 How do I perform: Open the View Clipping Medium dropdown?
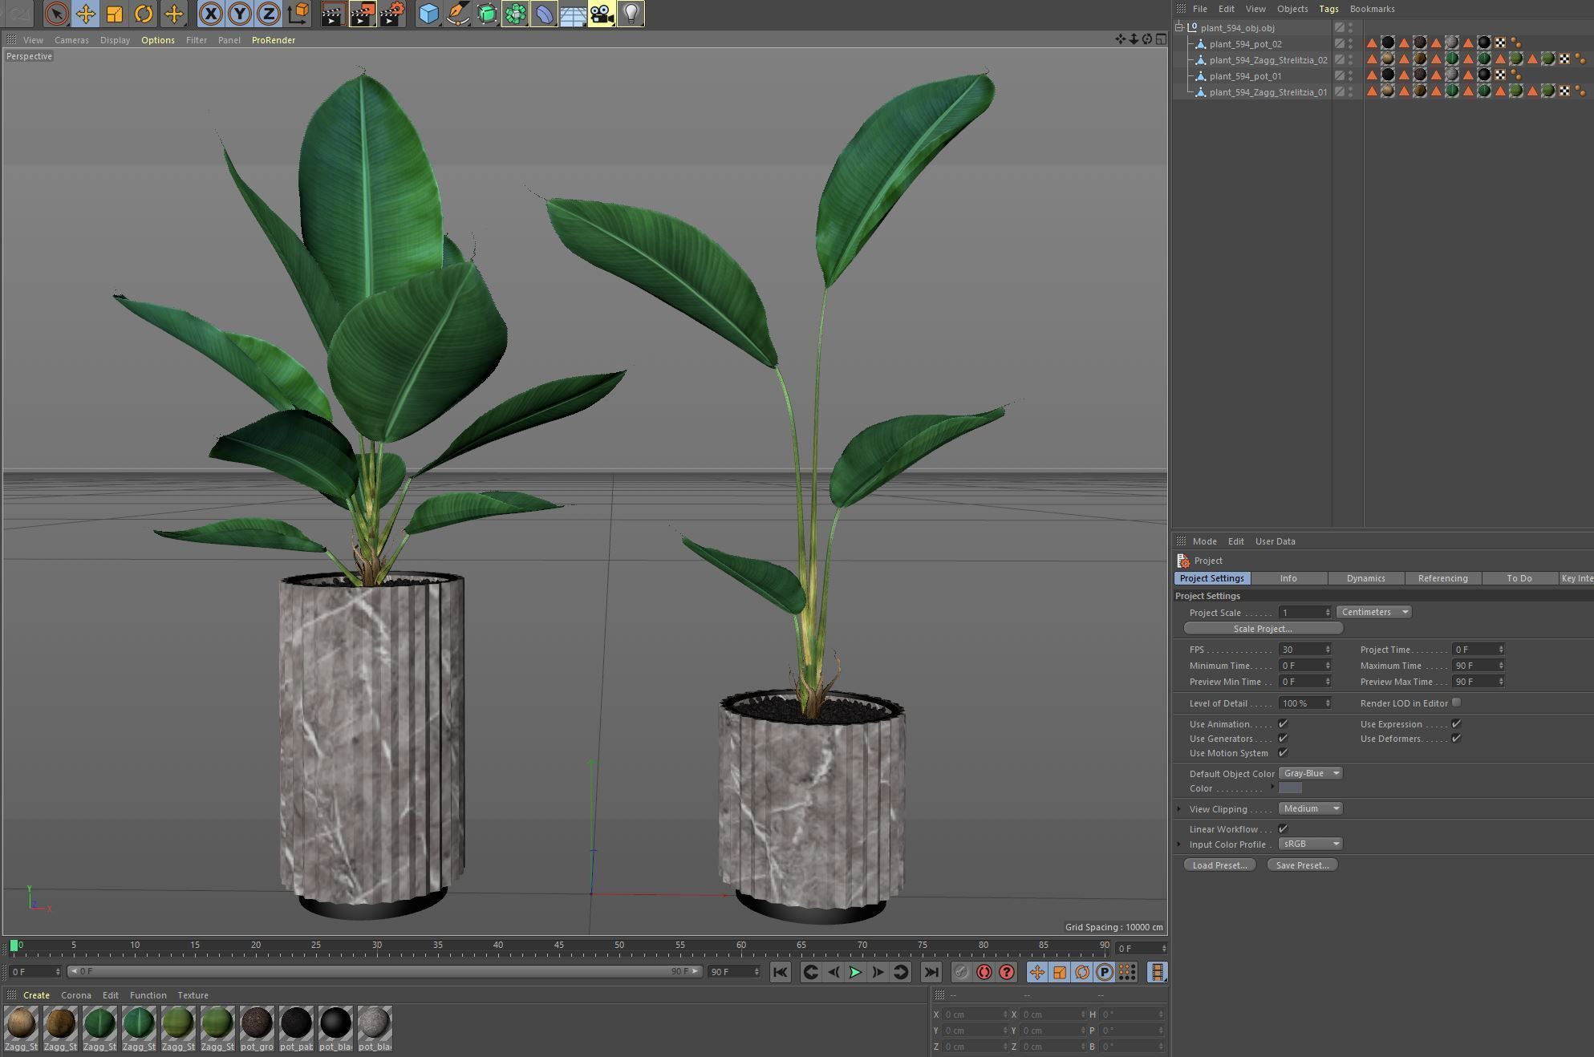(x=1310, y=808)
